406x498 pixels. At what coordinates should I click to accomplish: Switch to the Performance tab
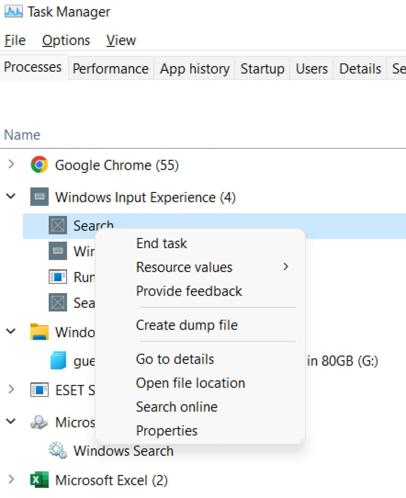coord(110,68)
